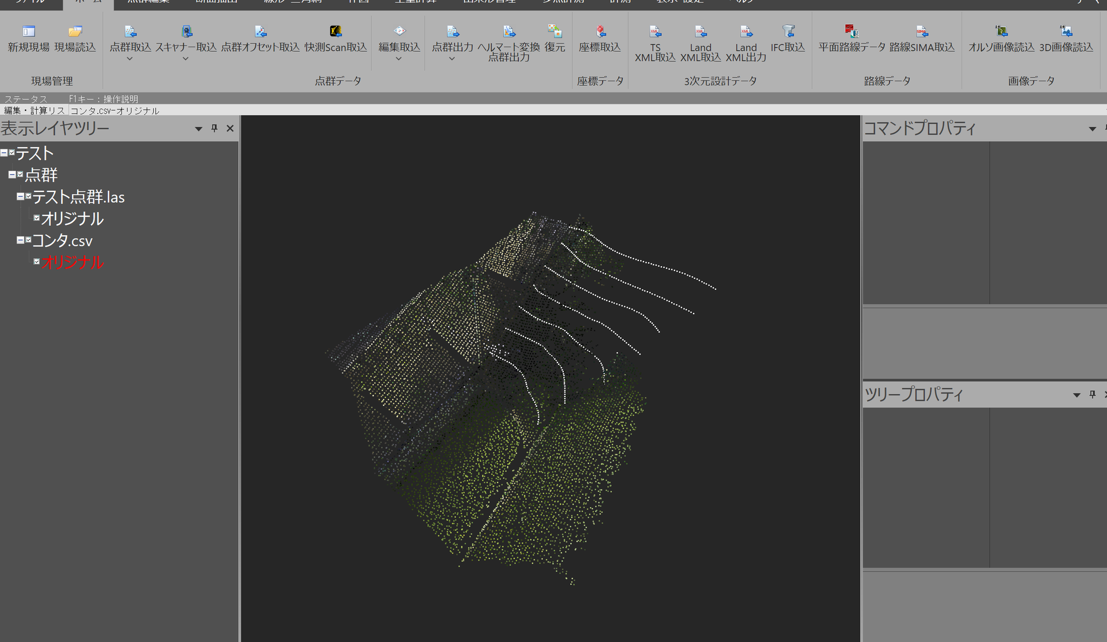Collapse the 点群 tree node
The width and height of the screenshot is (1107, 642).
[x=12, y=175]
